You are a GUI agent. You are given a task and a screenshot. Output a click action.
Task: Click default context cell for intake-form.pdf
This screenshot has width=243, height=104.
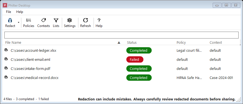click(x=215, y=69)
